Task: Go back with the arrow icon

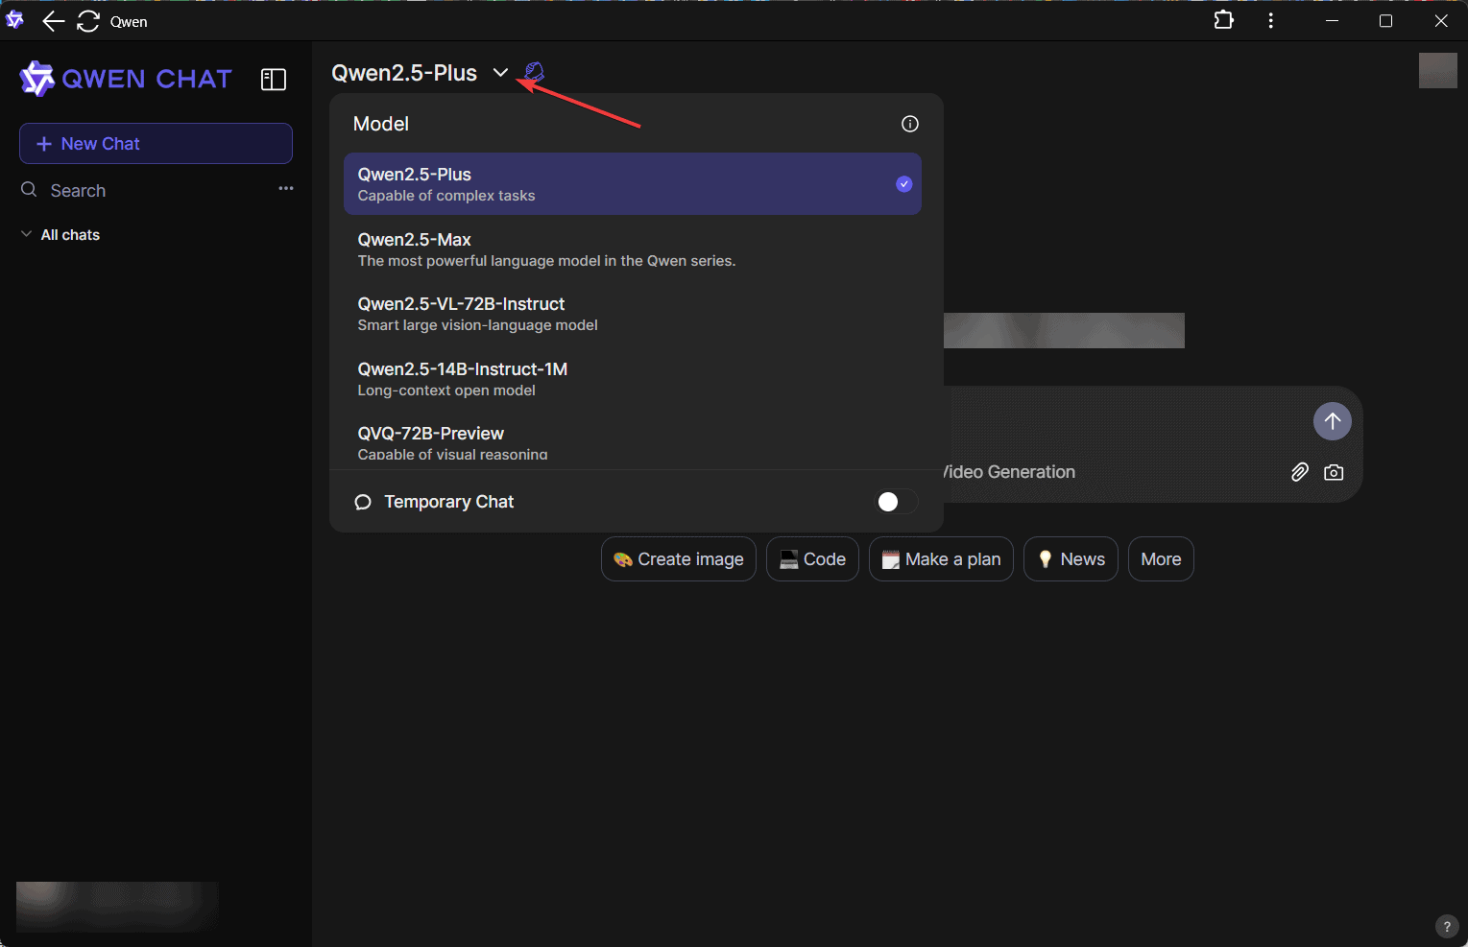Action: tap(53, 21)
